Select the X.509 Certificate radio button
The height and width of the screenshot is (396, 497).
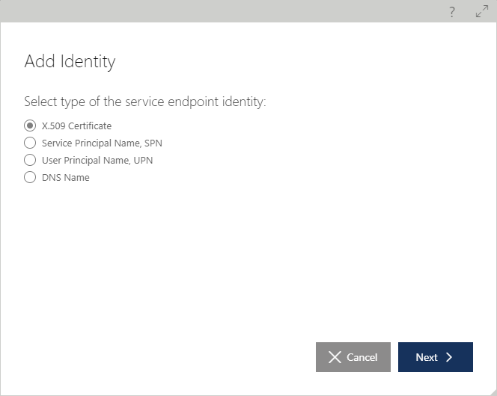pos(30,126)
